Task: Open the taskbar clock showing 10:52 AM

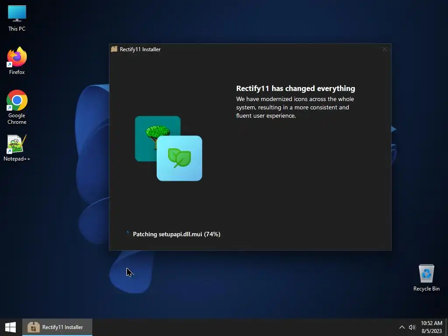Action: 431,327
